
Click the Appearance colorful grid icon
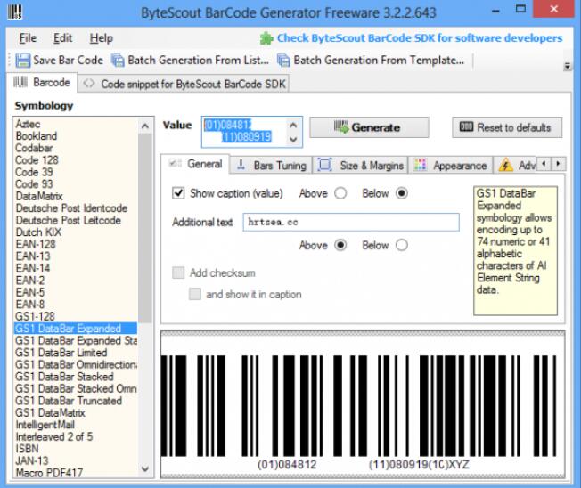tap(420, 165)
